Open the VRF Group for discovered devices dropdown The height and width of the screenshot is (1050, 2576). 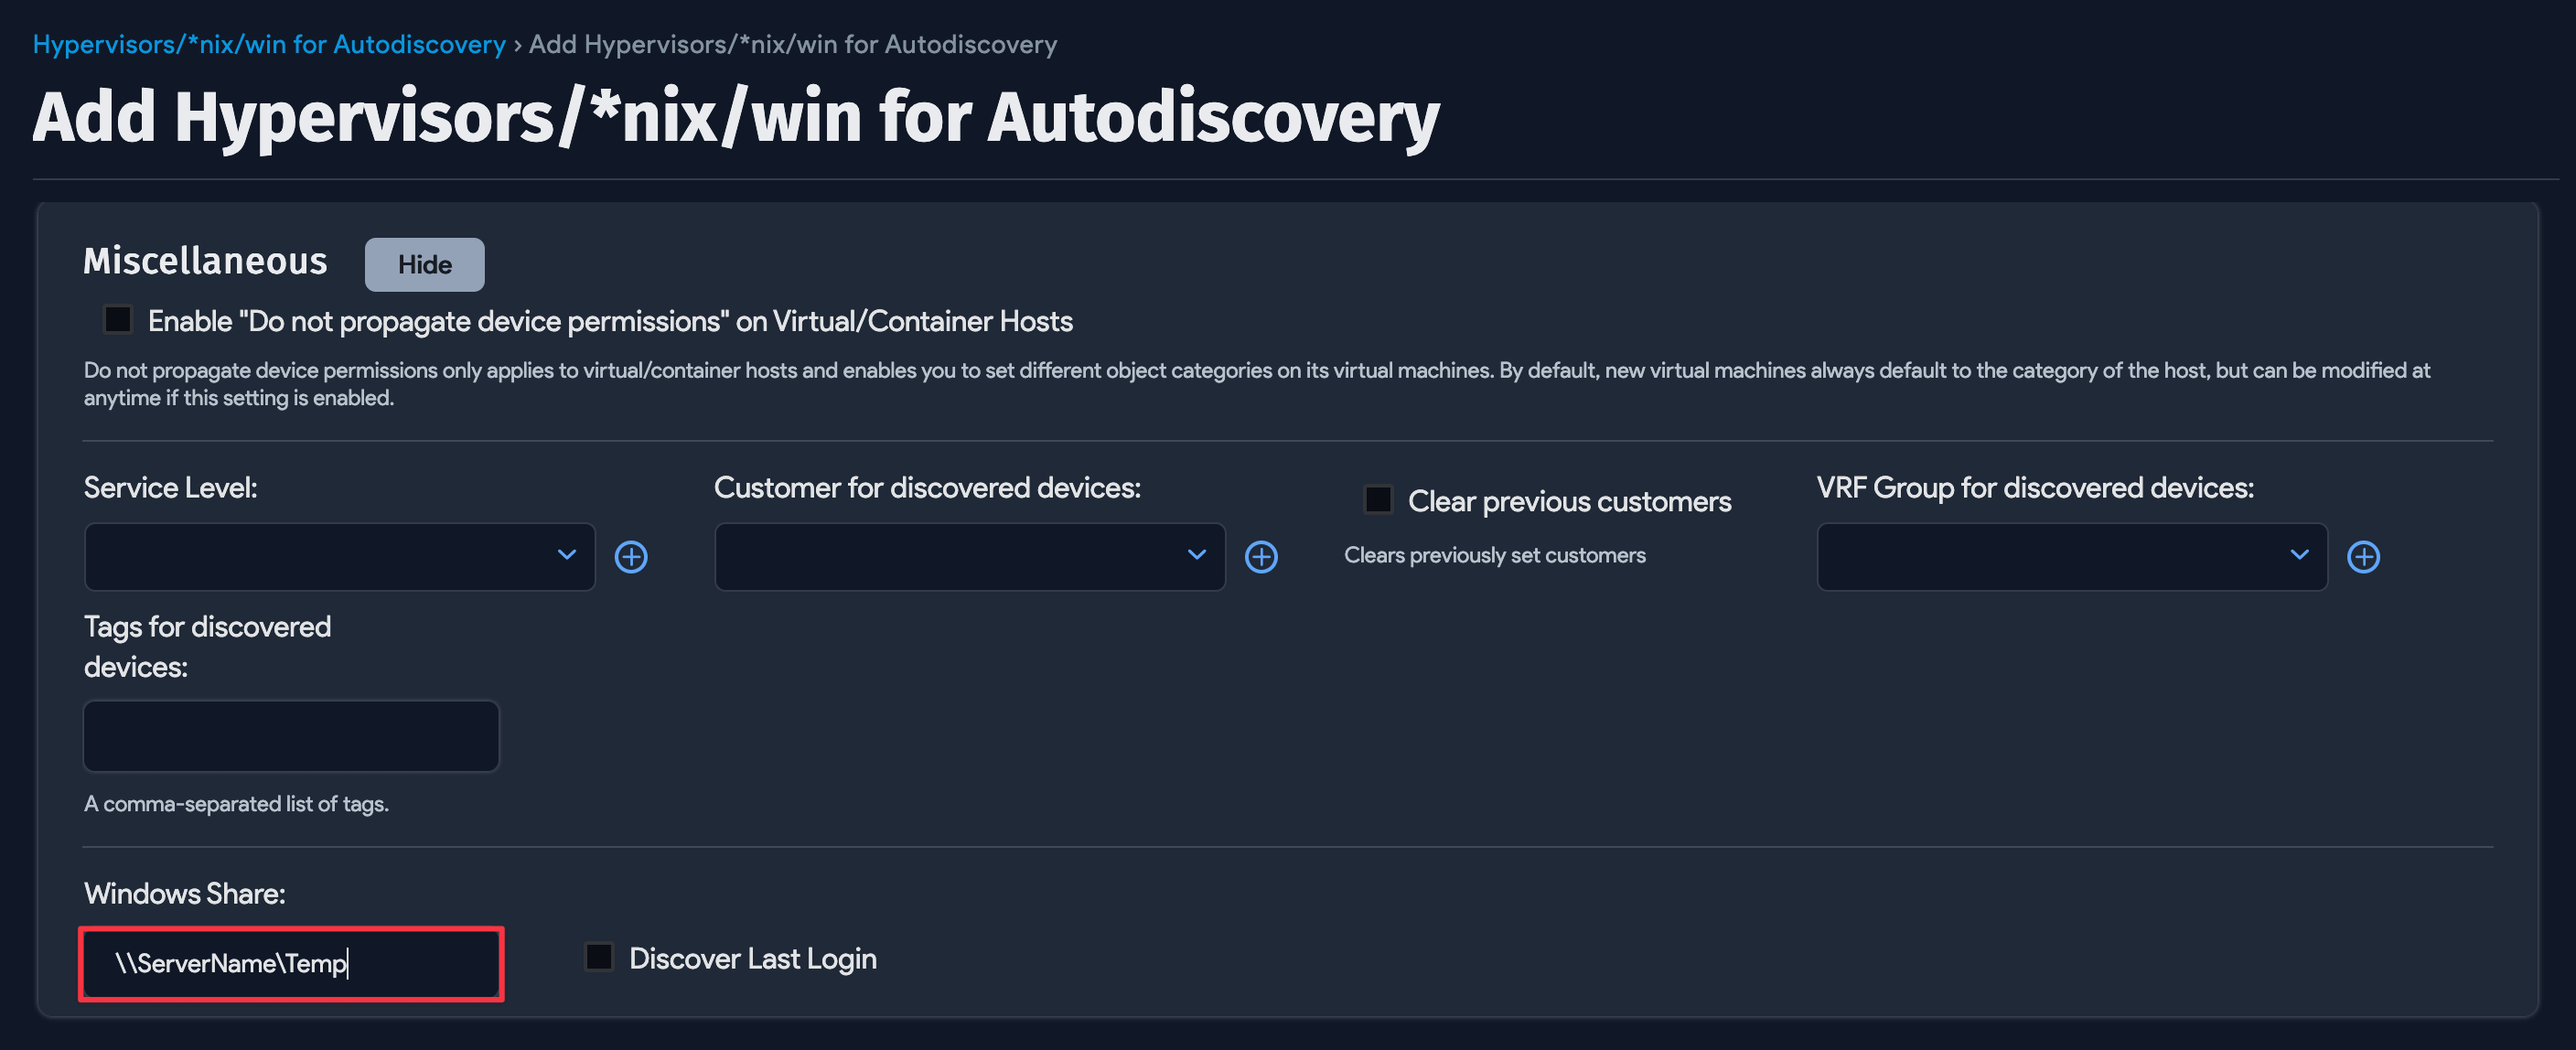[2071, 557]
